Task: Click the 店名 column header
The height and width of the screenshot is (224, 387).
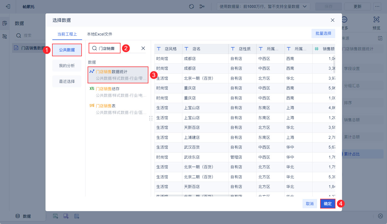Action: [x=205, y=49]
